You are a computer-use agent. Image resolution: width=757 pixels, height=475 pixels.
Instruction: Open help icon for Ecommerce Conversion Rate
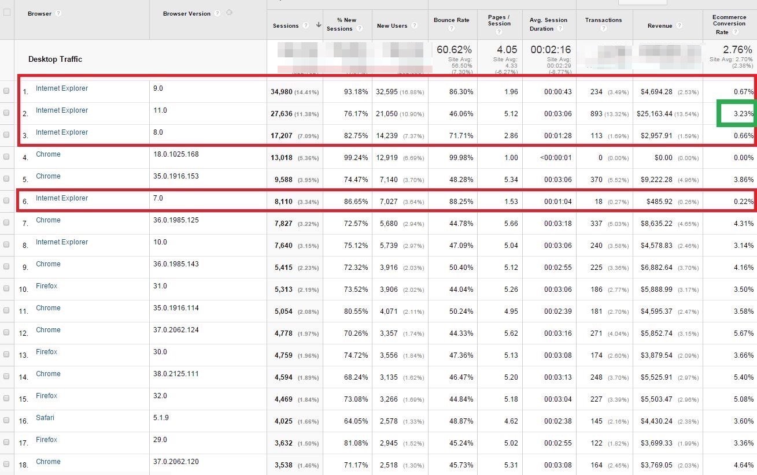click(x=735, y=32)
